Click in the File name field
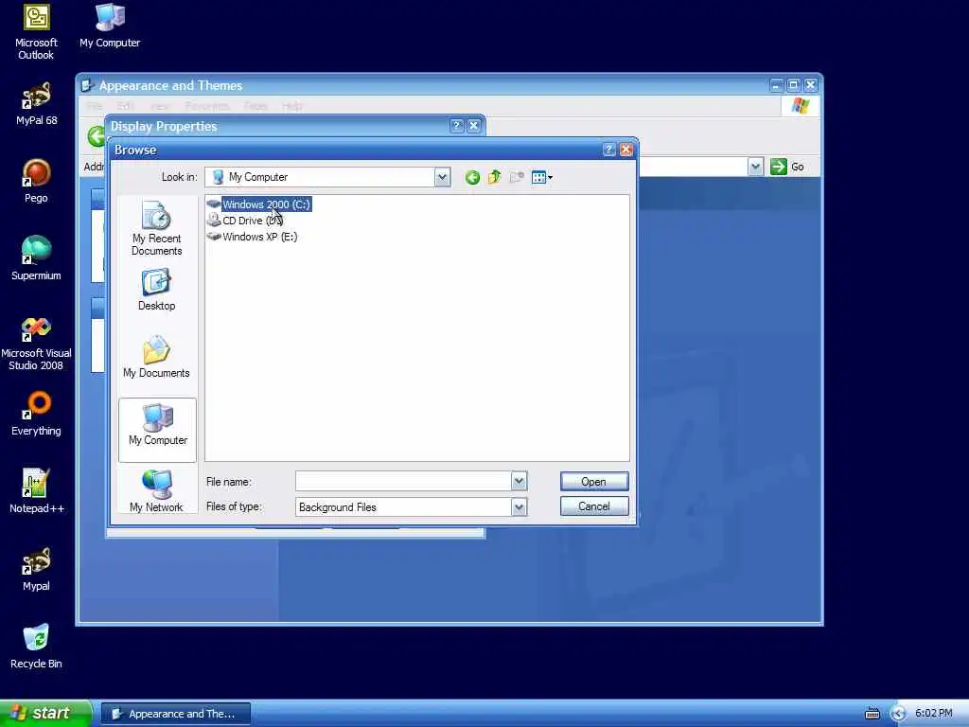The image size is (969, 727). click(x=403, y=481)
